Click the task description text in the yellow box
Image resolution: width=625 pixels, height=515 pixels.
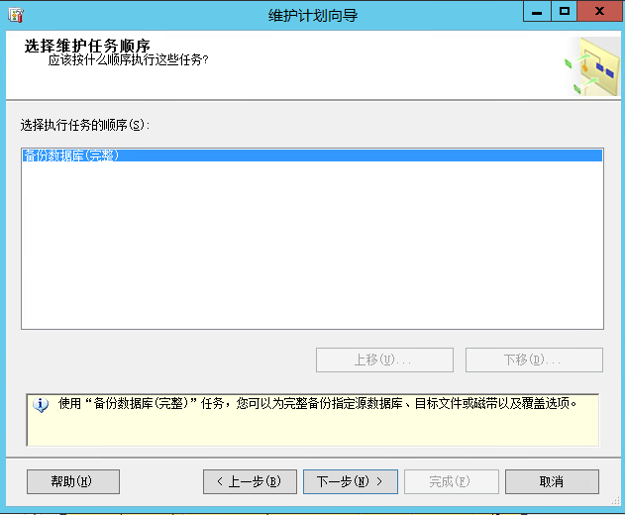point(317,404)
